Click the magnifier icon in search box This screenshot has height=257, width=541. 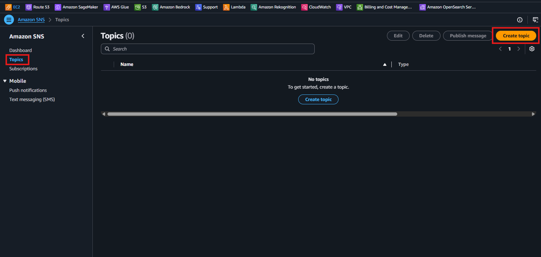[107, 49]
